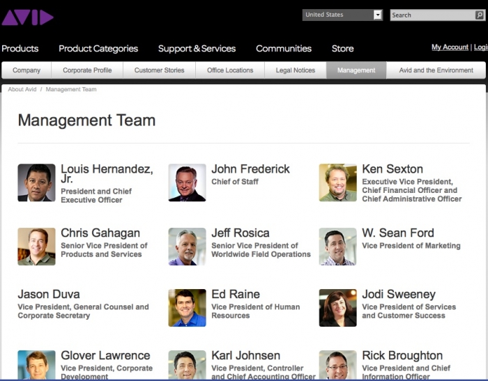The height and width of the screenshot is (381, 488).
Task: Click the About Avid breadcrumb
Action: [x=22, y=89]
